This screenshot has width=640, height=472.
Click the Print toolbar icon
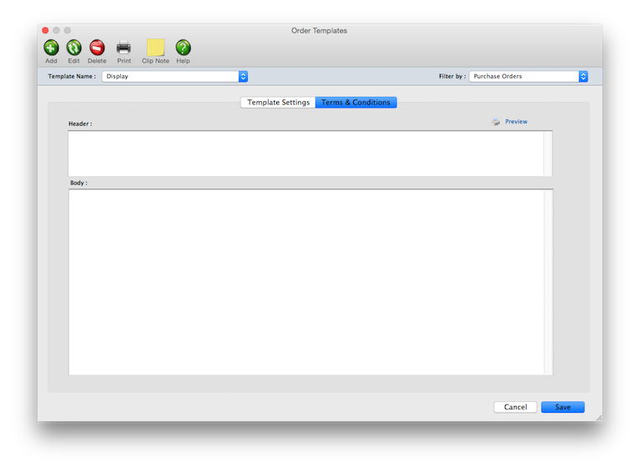(123, 48)
